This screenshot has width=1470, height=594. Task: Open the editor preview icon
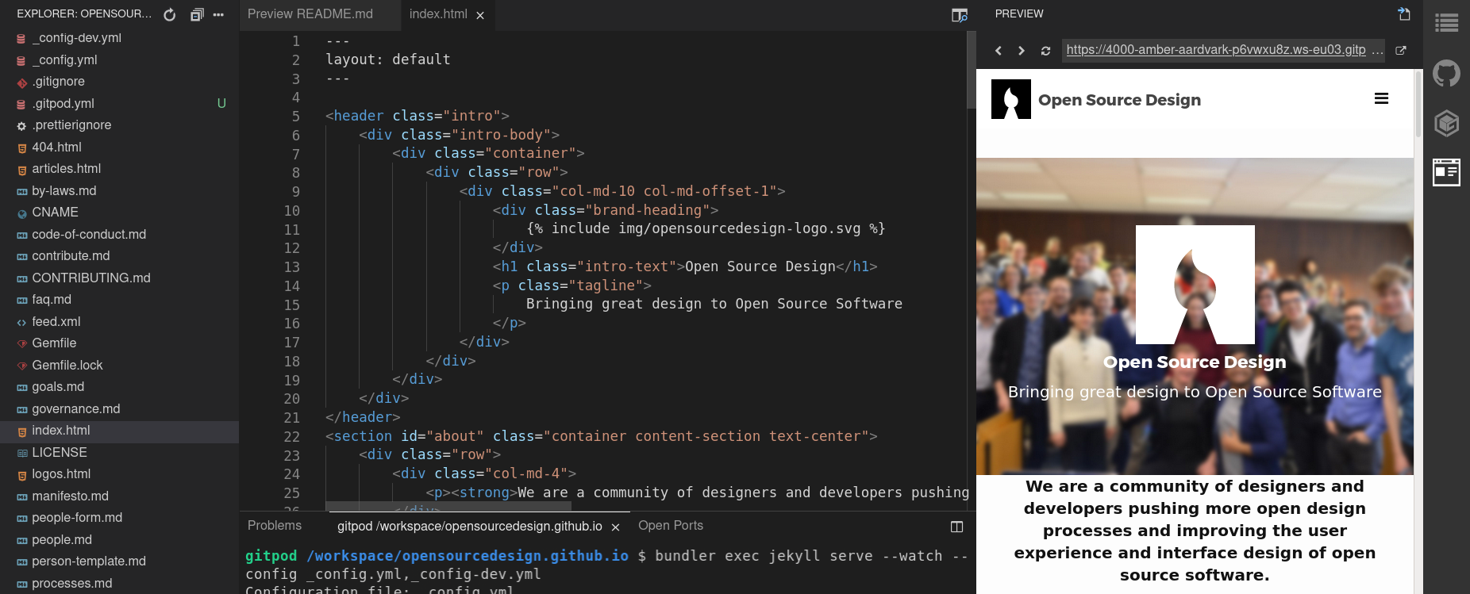pos(960,15)
